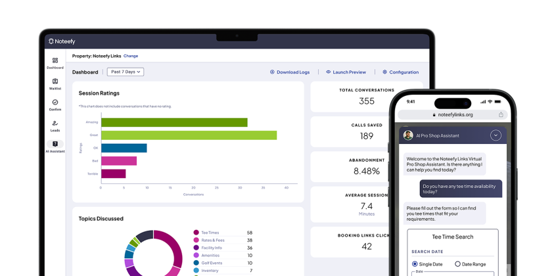The image size is (552, 276).
Task: Click the Great rating bar in chart
Action: (x=188, y=135)
